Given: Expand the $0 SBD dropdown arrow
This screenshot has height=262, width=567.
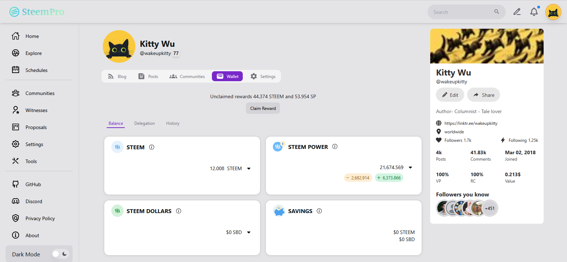Looking at the screenshot, I should [249, 232].
